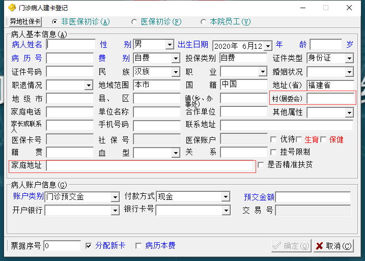The height and width of the screenshot is (261, 365).
Task: Open the 婚姻状况 dropdown
Action: [x=349, y=72]
